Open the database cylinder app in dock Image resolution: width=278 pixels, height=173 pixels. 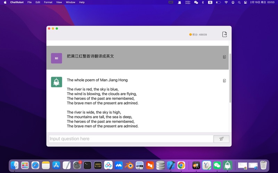pyautogui.click(x=160, y=165)
